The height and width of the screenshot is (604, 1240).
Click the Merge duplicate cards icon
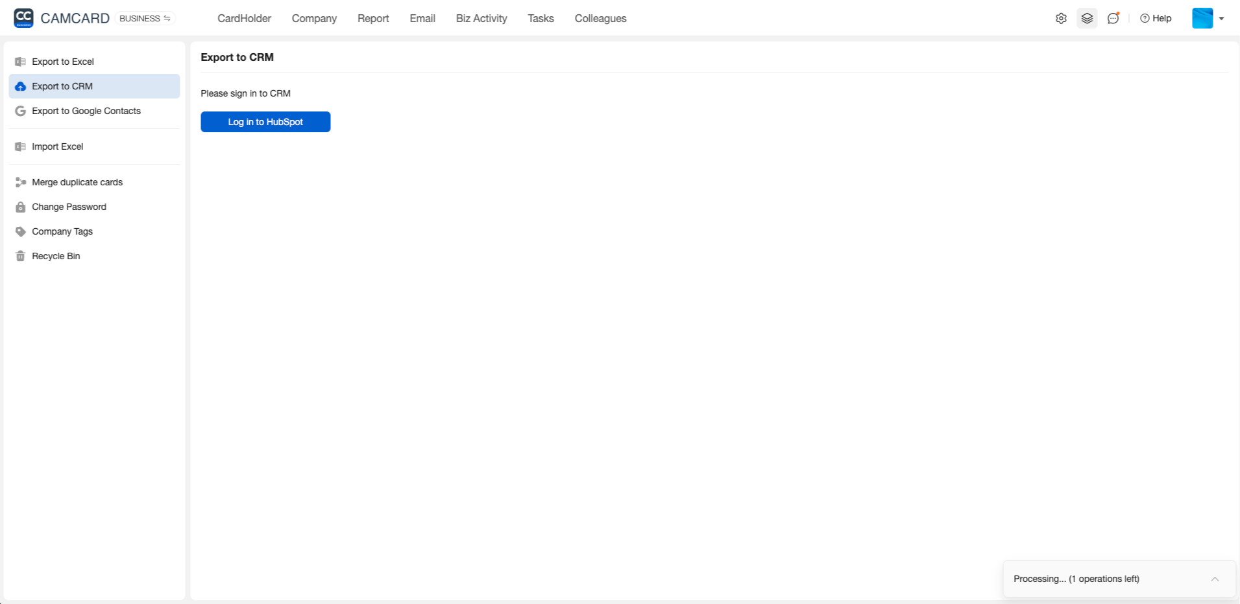point(20,182)
